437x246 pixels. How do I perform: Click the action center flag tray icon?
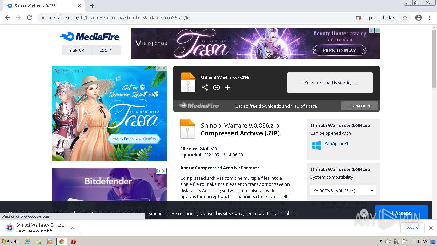[405, 242]
